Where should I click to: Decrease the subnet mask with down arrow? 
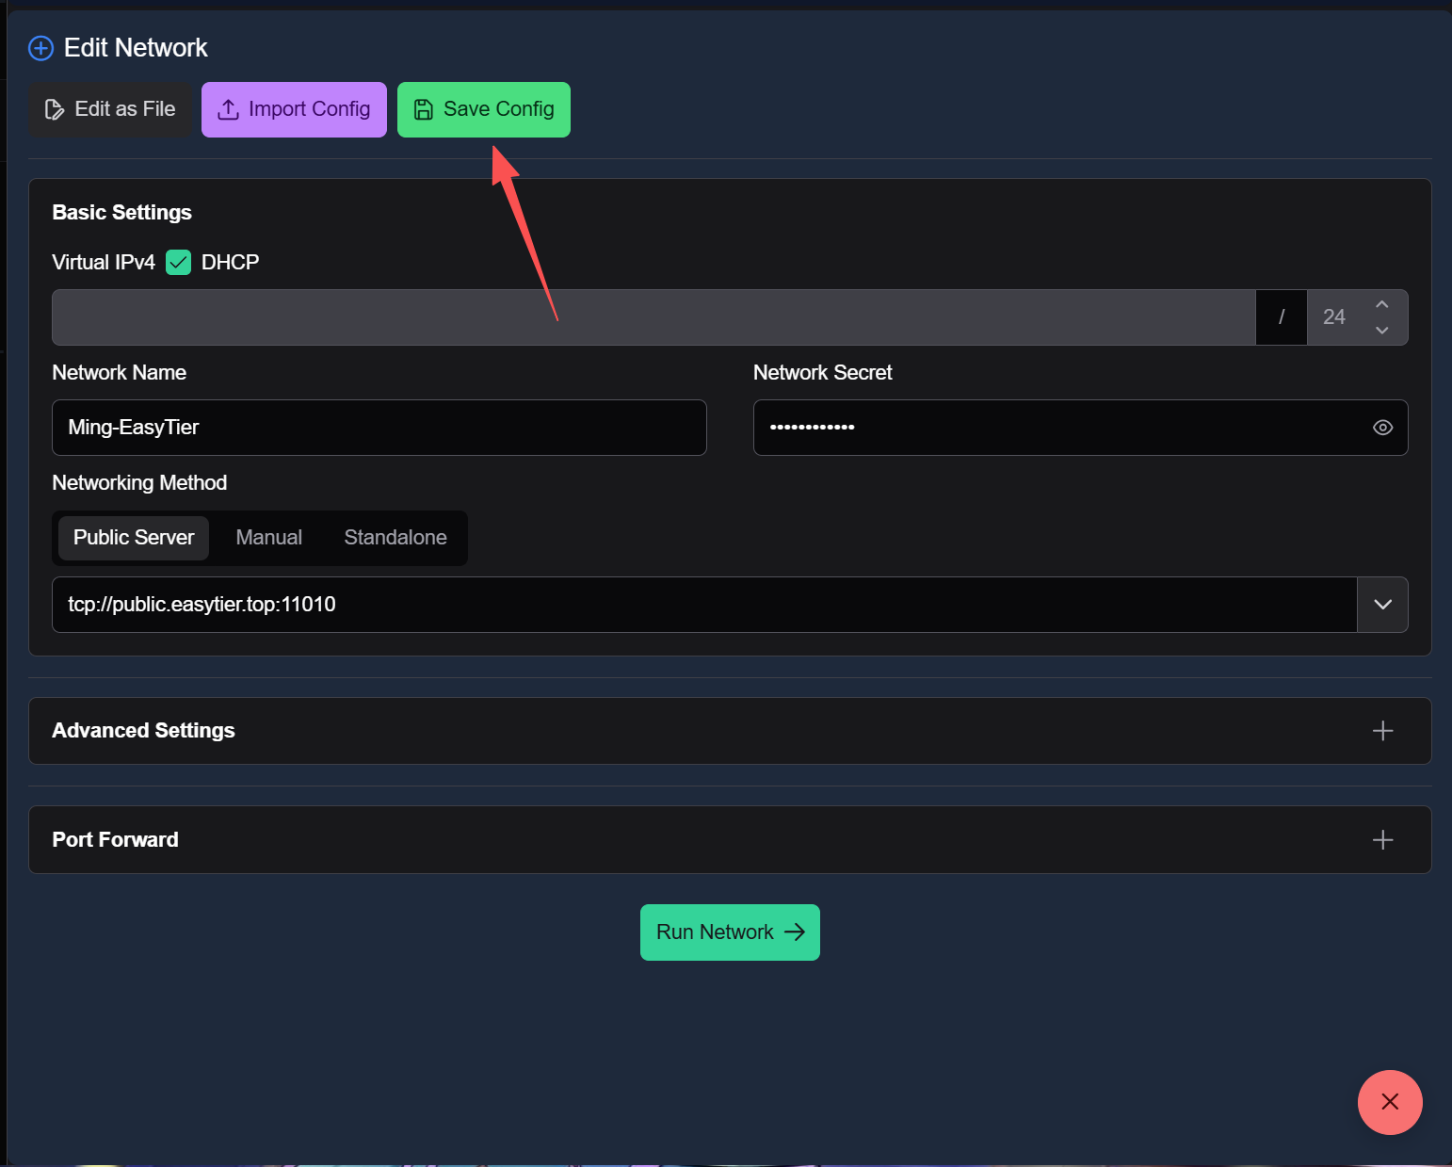coord(1381,330)
